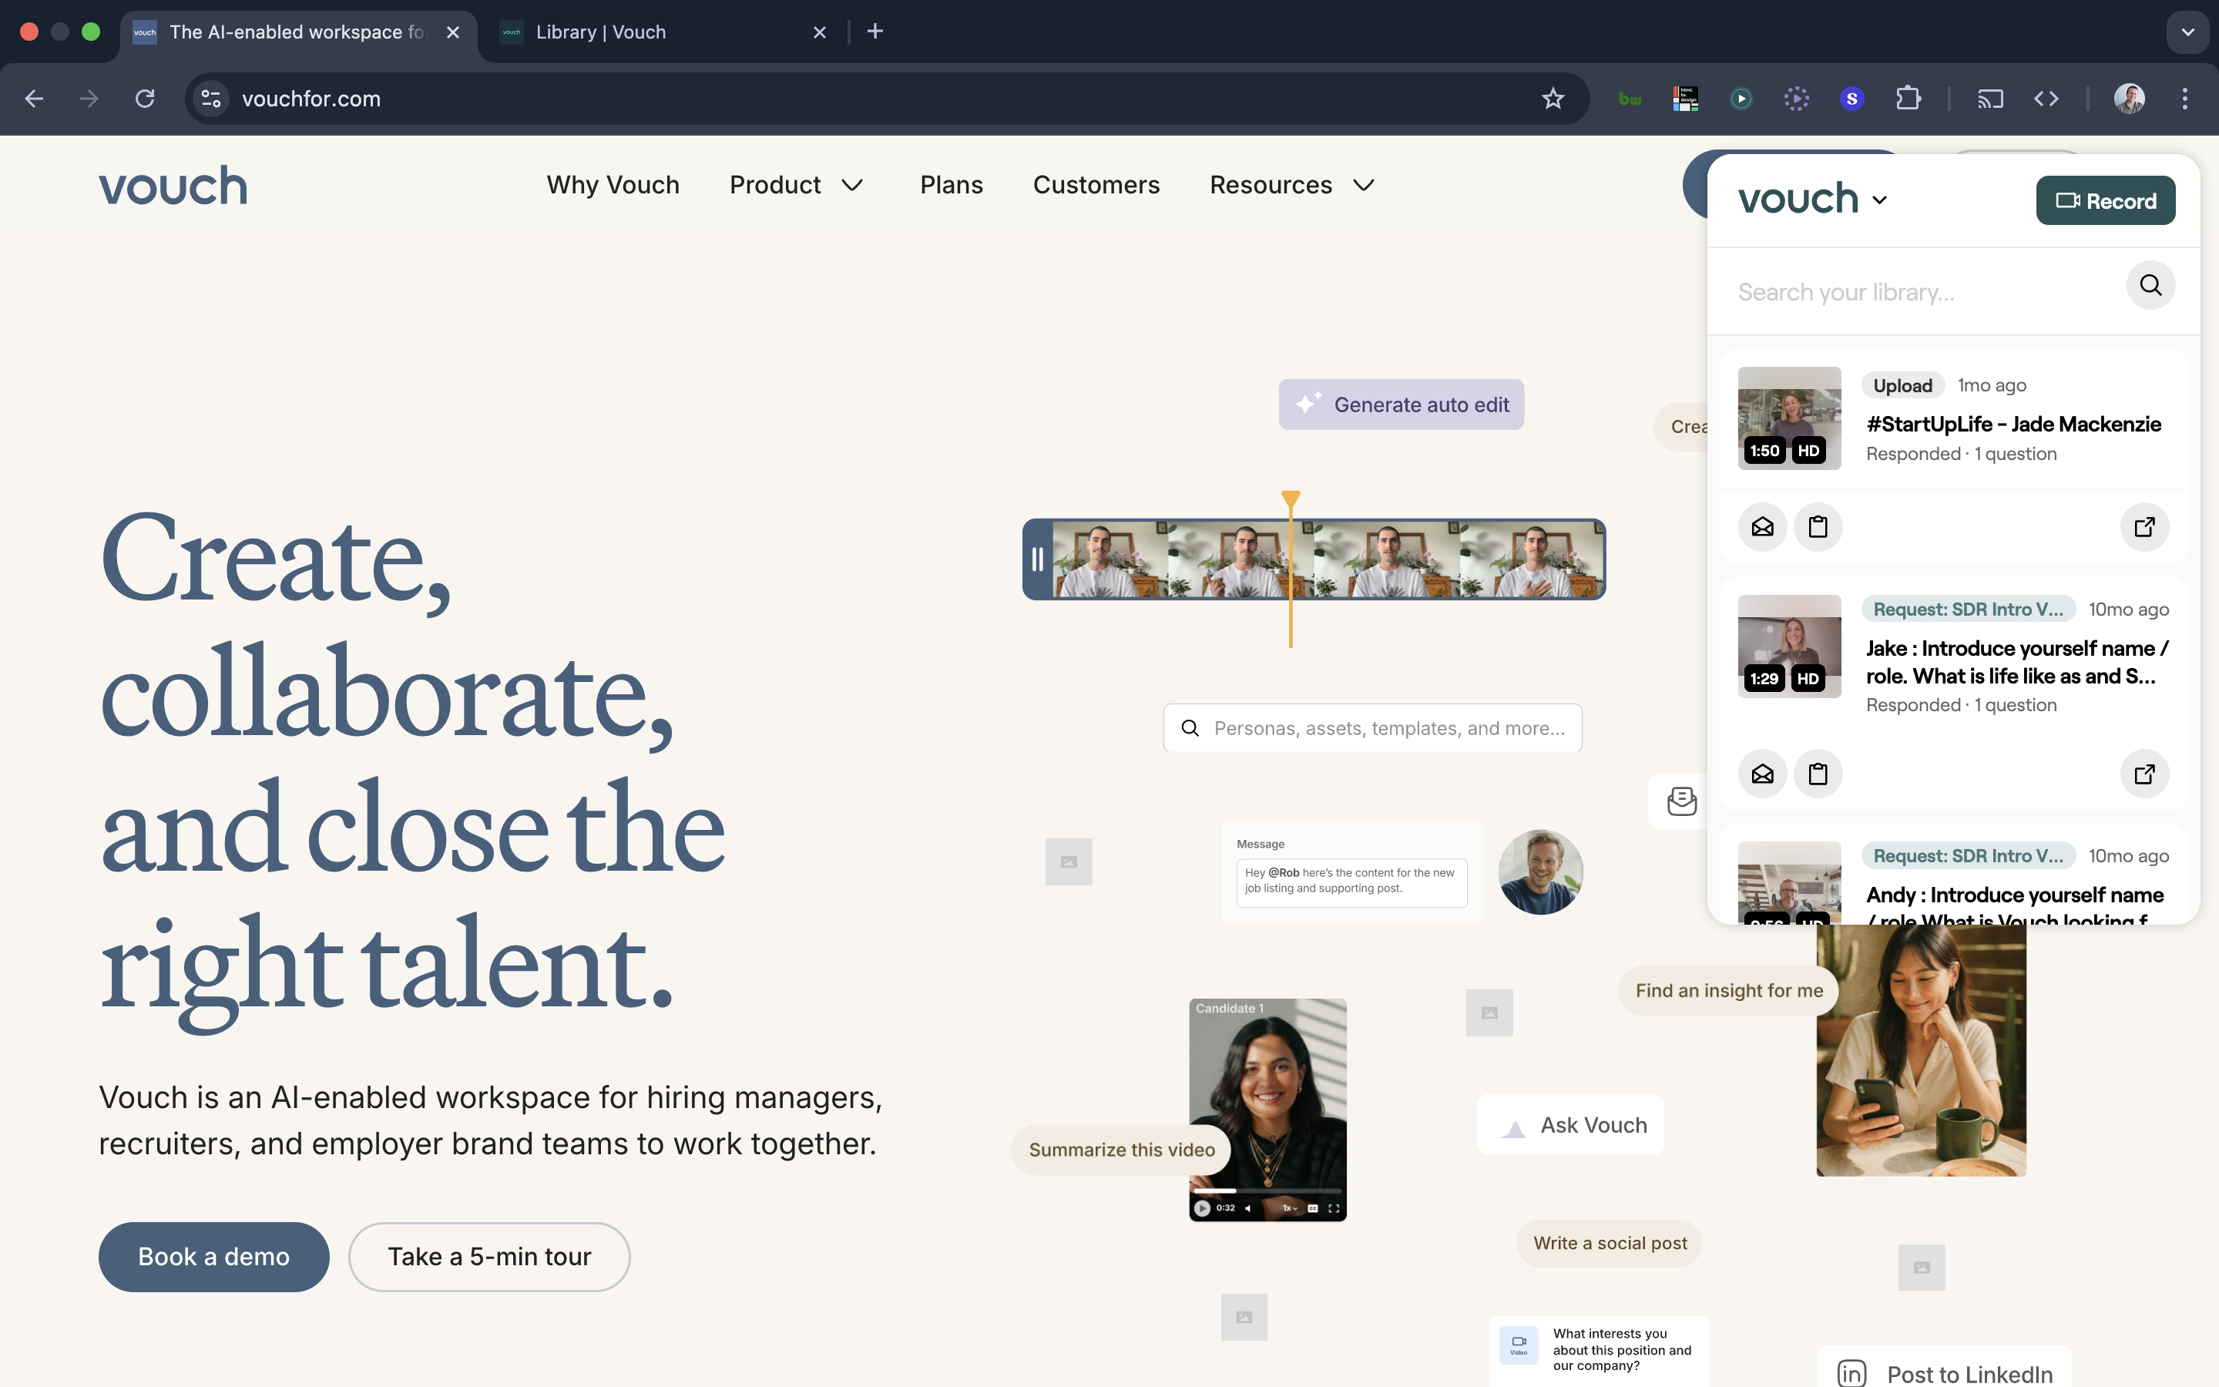The image size is (2219, 1387).
Task: Open the Plans page
Action: tap(951, 185)
